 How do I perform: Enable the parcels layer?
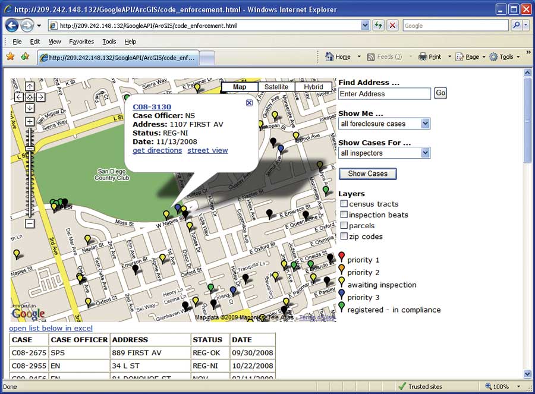click(344, 225)
